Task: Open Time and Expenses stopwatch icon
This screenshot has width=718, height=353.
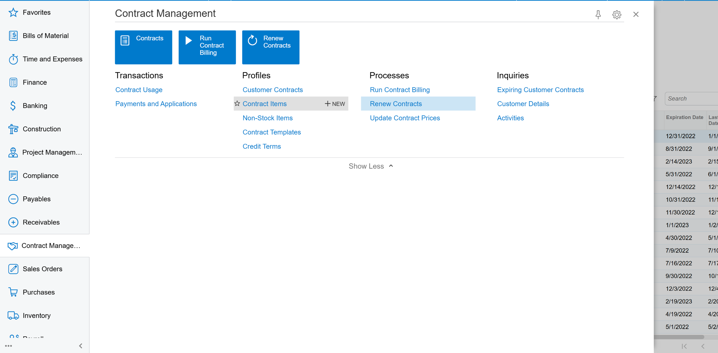Action: pyautogui.click(x=13, y=59)
